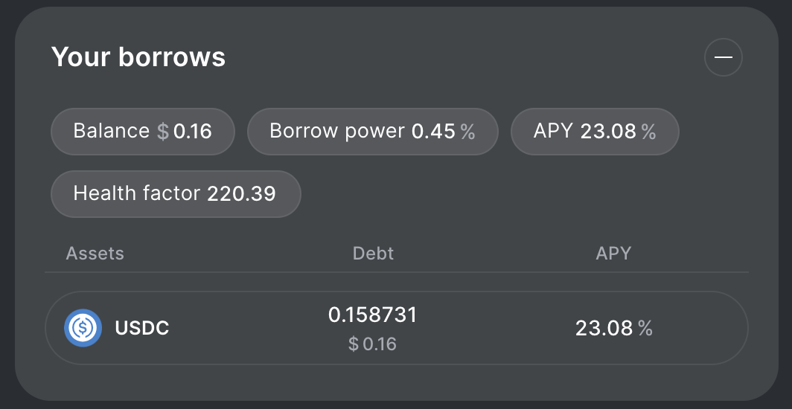792x409 pixels.
Task: Select the Balance label in summary pill
Action: coord(111,132)
